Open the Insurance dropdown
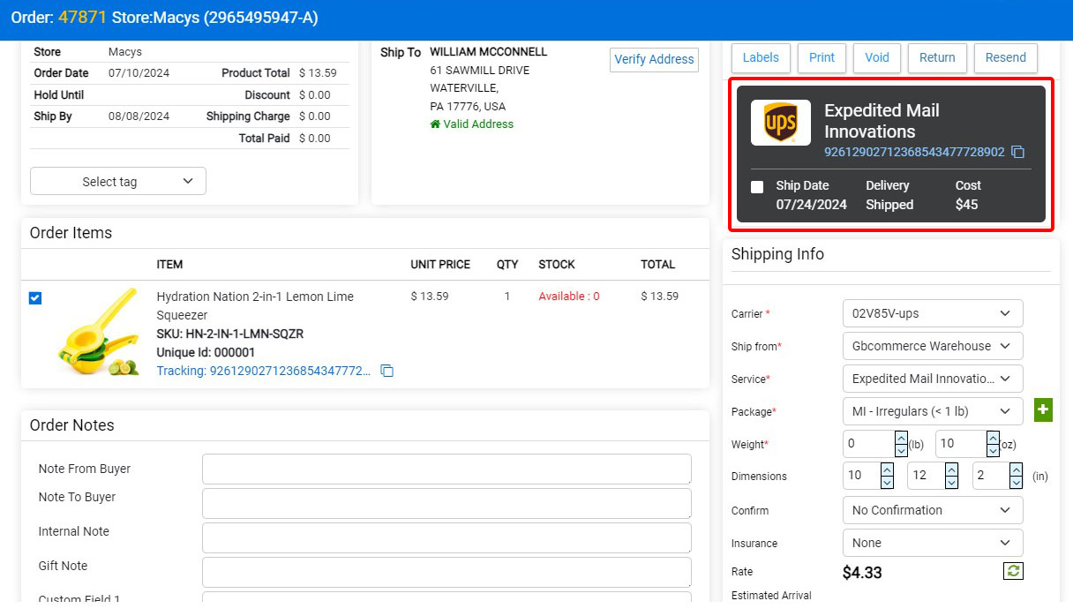1073x616 pixels. (933, 543)
